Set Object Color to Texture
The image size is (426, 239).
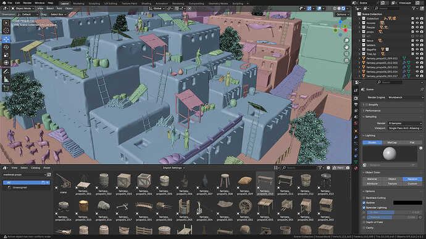pos(392,184)
